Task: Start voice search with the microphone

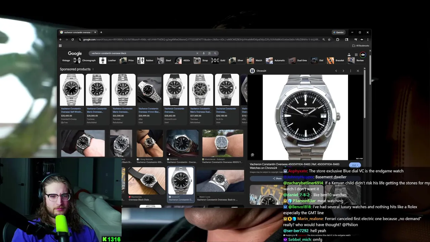Action: tap(204, 53)
